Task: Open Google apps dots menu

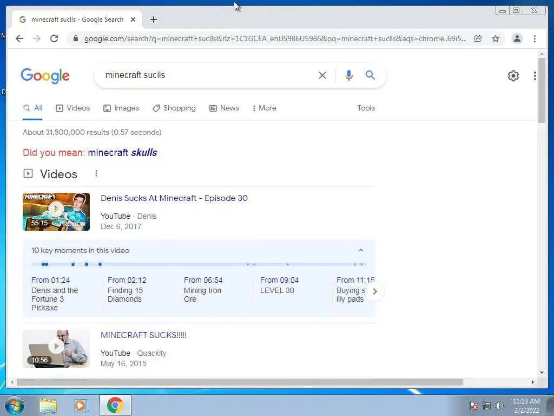Action: [x=535, y=76]
